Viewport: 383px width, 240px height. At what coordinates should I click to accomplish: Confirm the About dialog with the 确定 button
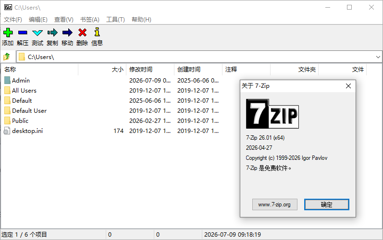[x=327, y=204]
